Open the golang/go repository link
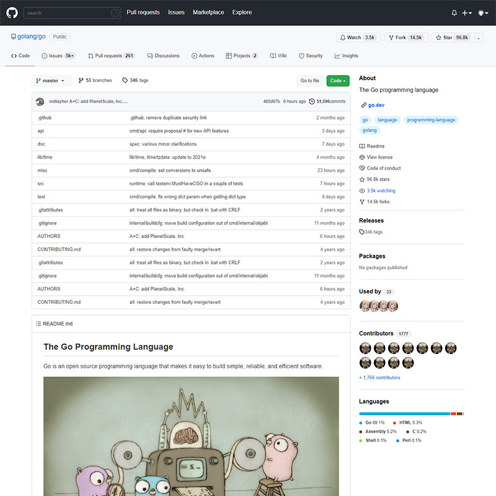496x496 pixels. 32,37
